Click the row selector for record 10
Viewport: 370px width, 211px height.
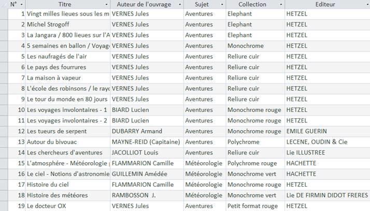pyautogui.click(x=4, y=110)
